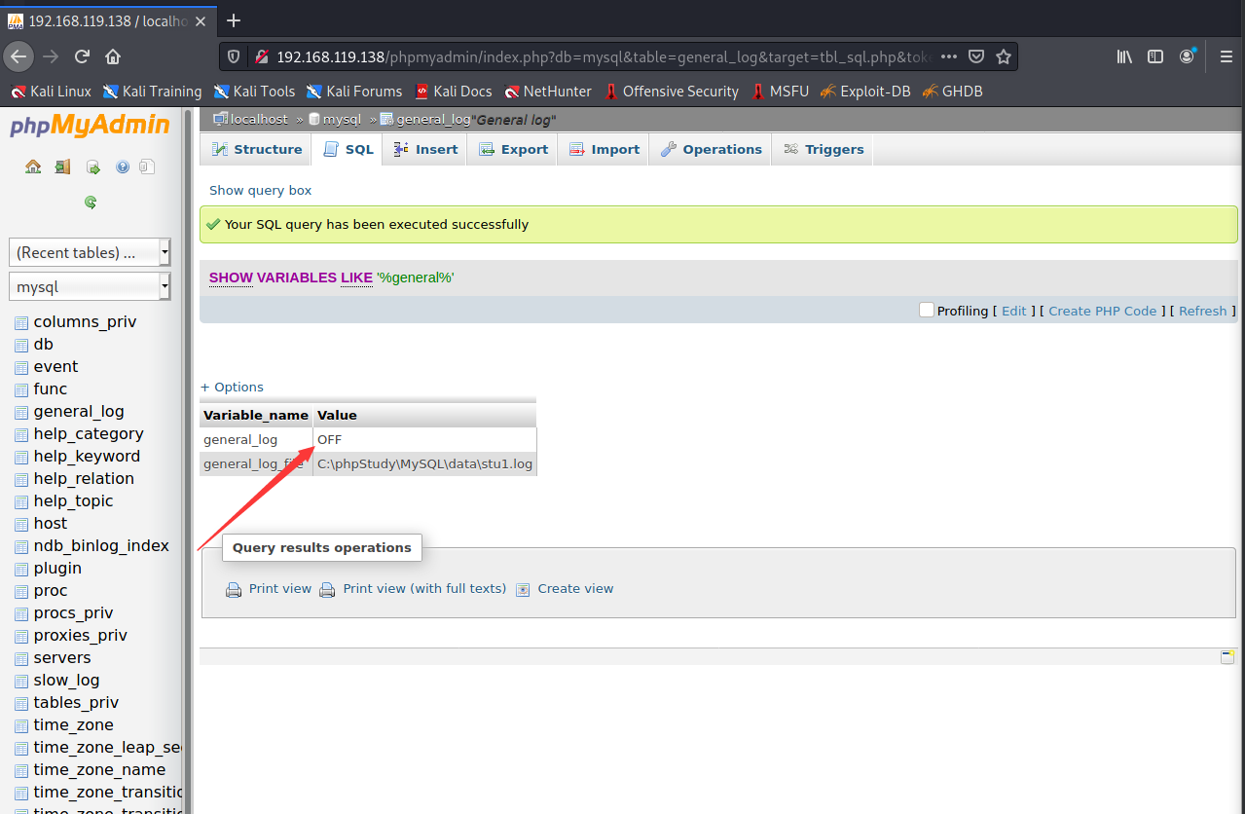Reload the navigation frame green arrow
Viewport: 1245px width, 814px height.
(x=91, y=203)
